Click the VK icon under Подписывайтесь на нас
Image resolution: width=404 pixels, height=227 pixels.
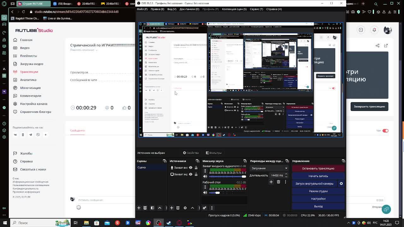(x=15, y=135)
